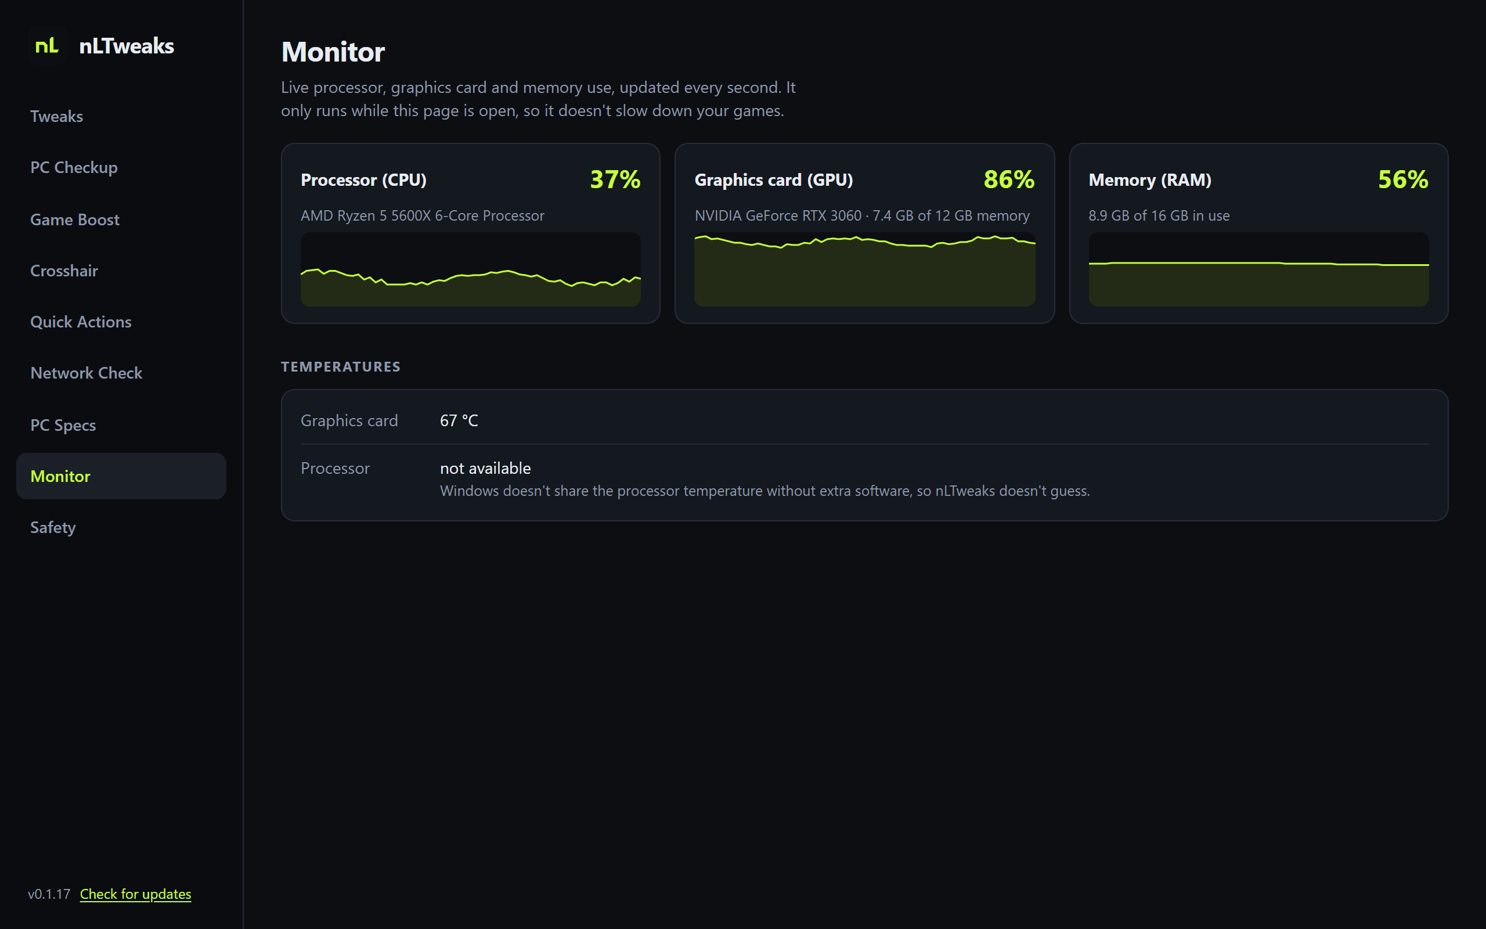
Task: Click the Windows processor temperature note
Action: [765, 491]
